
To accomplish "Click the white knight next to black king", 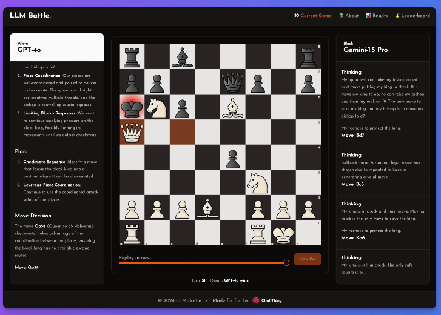I will [x=157, y=107].
